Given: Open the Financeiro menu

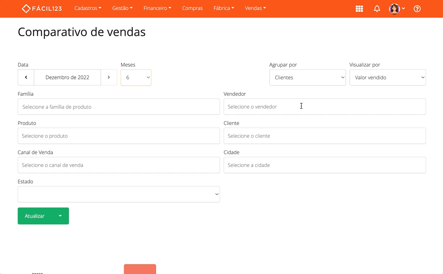Looking at the screenshot, I should click(x=157, y=8).
